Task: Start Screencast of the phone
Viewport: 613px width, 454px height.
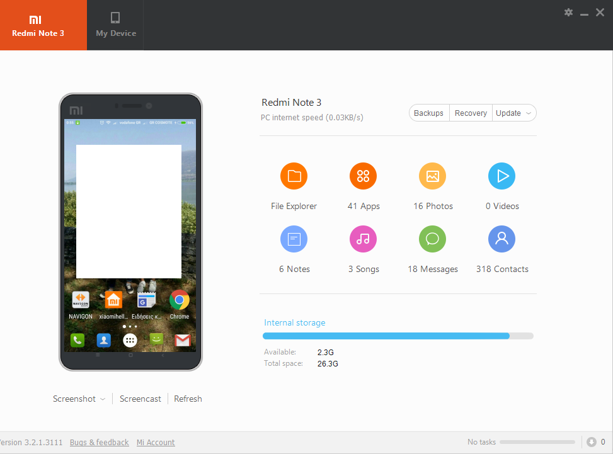Action: pyautogui.click(x=140, y=399)
